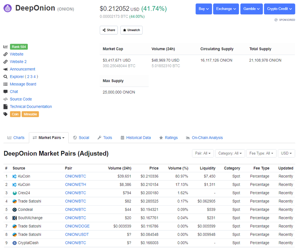Image resolution: width=299 pixels, height=248 pixels.
Task: Open the ONION/USDT pair link
Action: click(77, 235)
